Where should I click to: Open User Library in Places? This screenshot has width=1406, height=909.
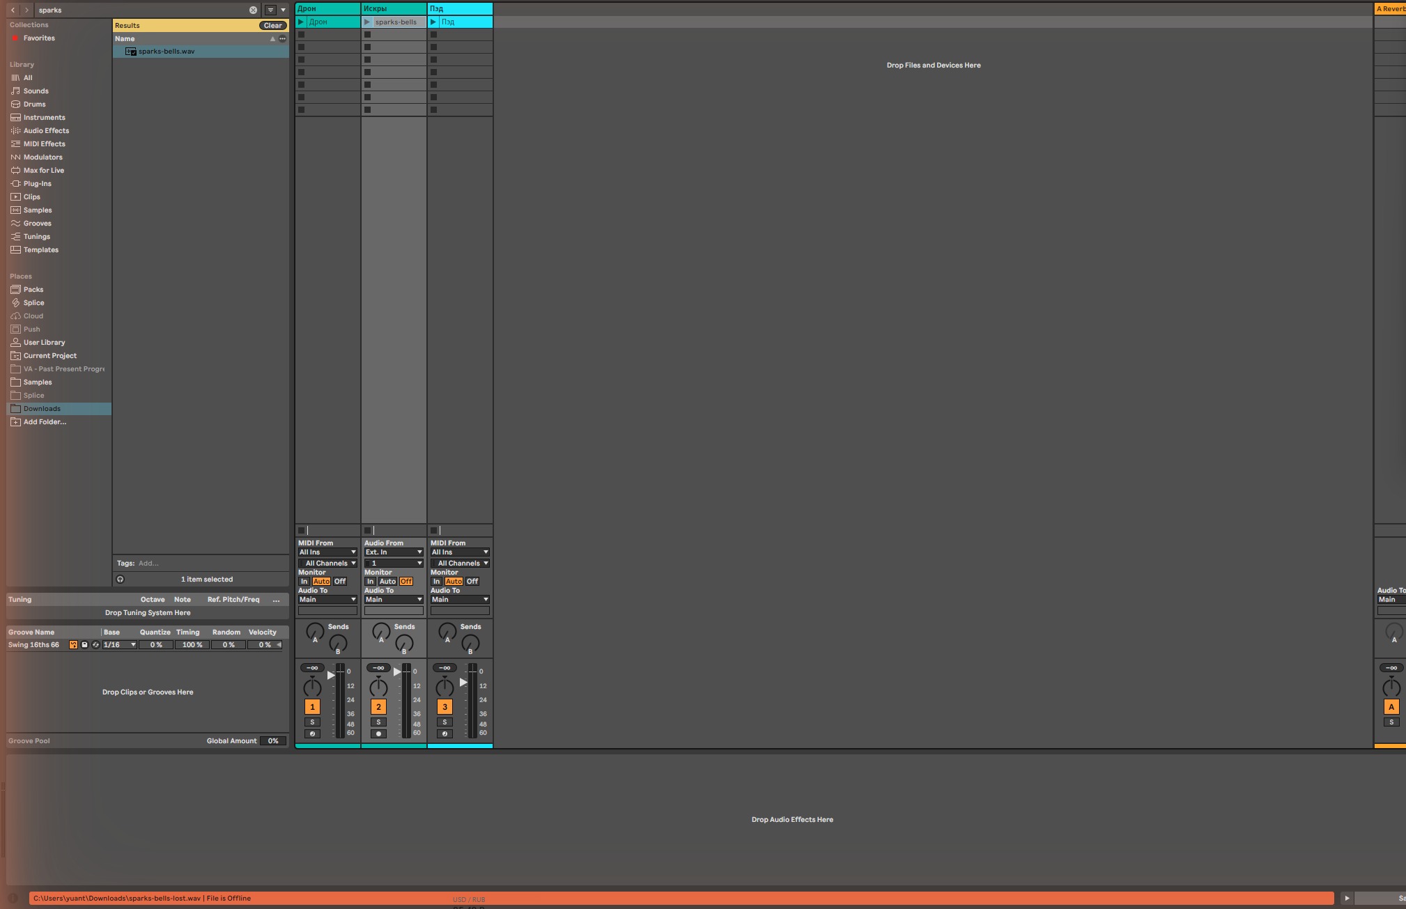point(44,343)
